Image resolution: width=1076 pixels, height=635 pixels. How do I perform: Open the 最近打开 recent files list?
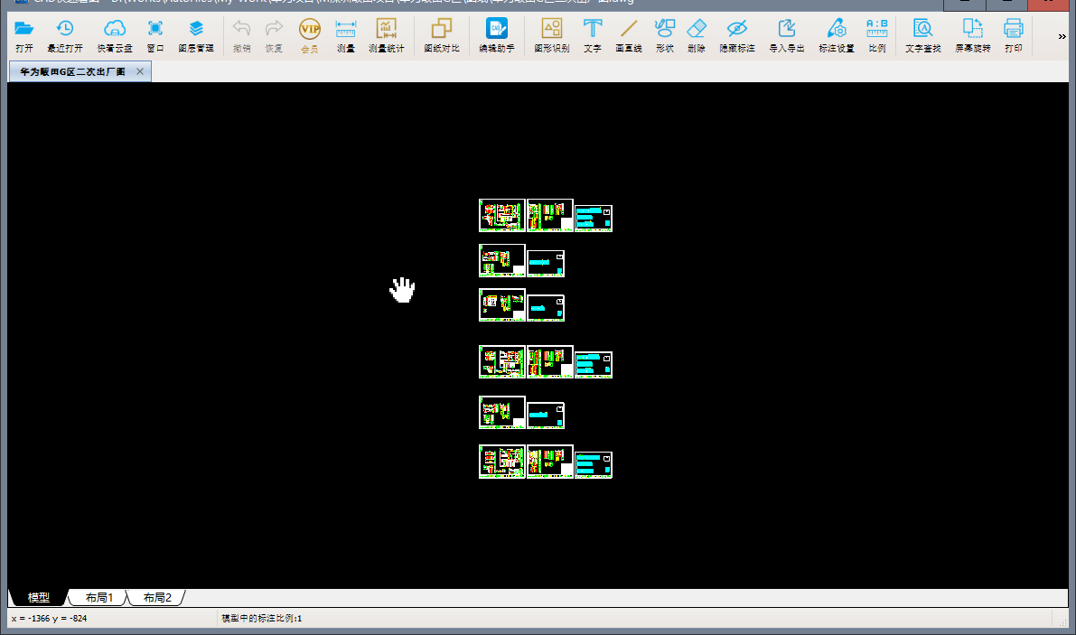pyautogui.click(x=65, y=35)
